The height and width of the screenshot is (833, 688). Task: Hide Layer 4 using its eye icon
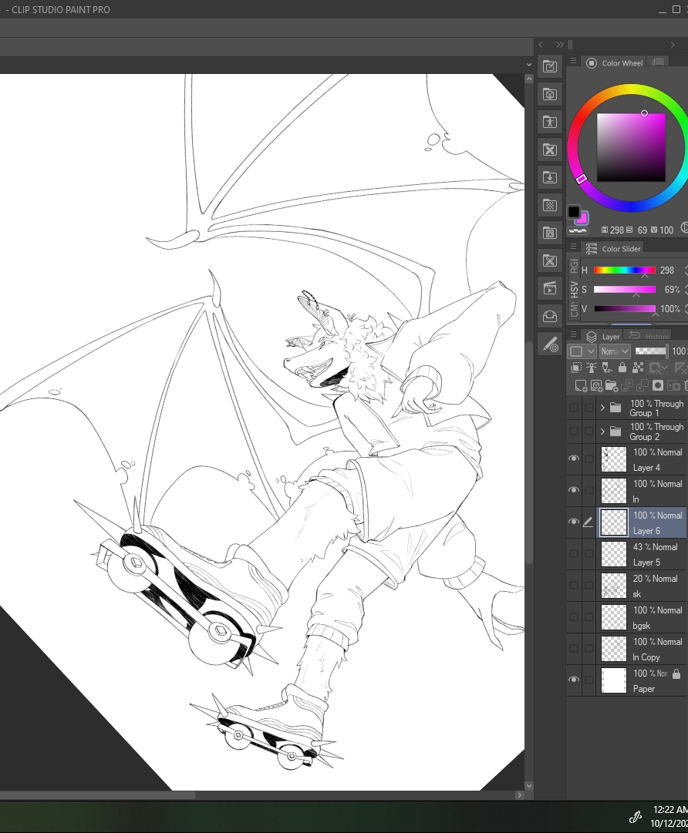[x=573, y=458]
